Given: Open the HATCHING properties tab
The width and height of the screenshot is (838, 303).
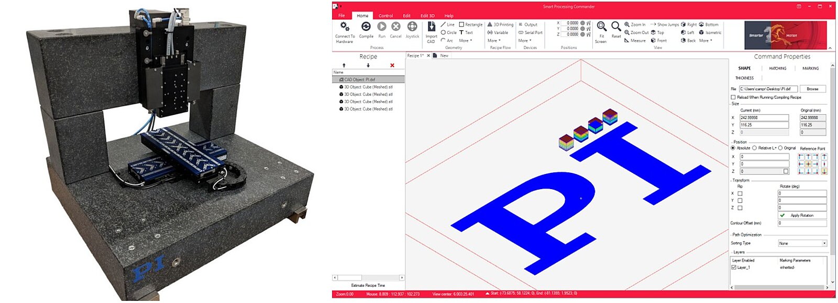Looking at the screenshot, I should pyautogui.click(x=778, y=68).
